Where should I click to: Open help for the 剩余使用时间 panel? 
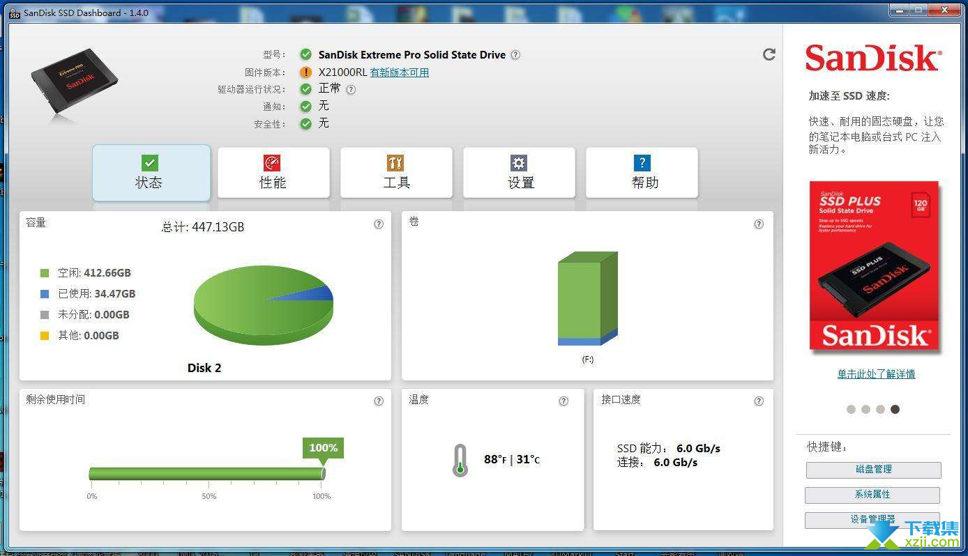[x=379, y=401]
